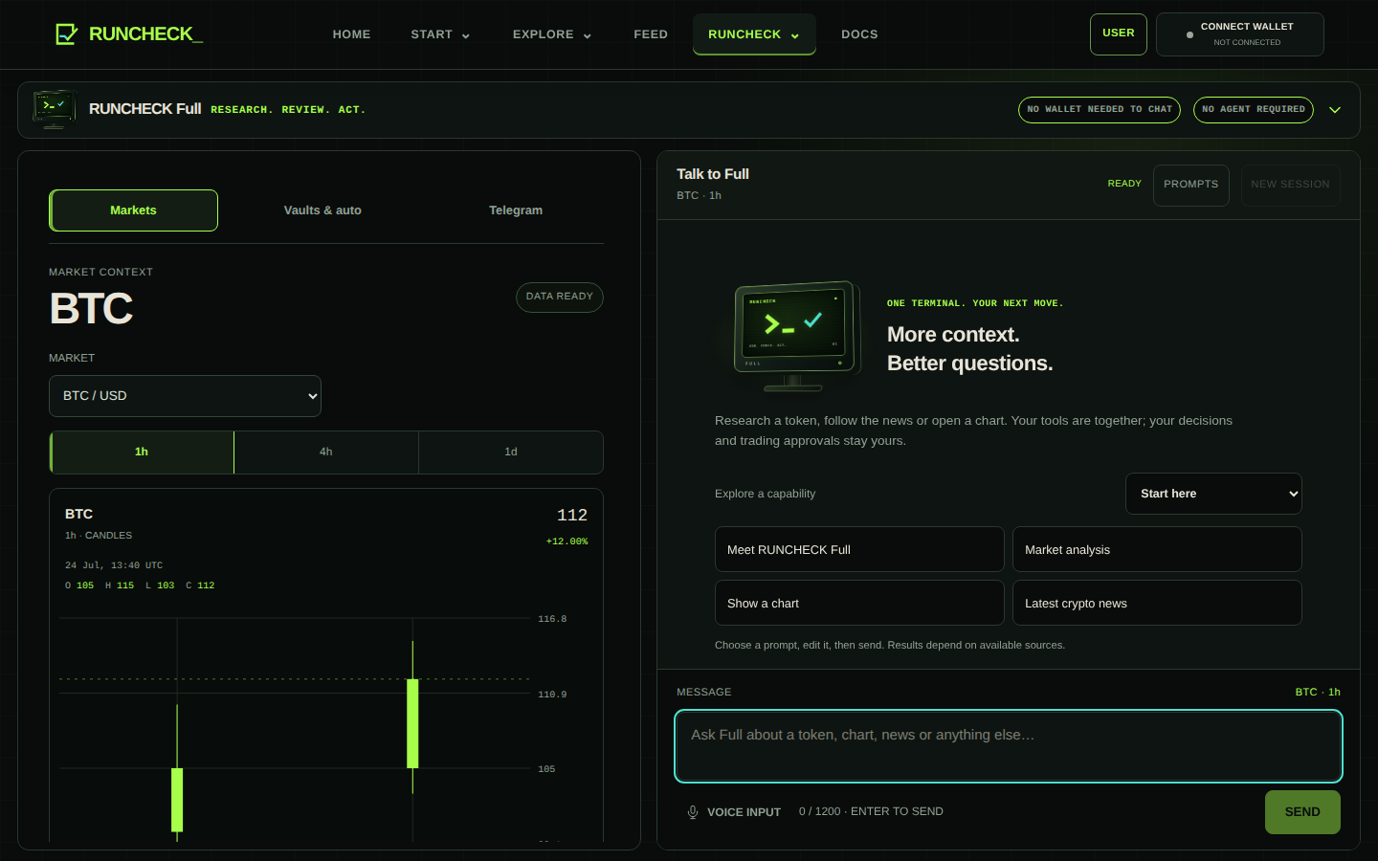Open the BTC / USD market selector
The height and width of the screenshot is (861, 1378).
pos(185,396)
